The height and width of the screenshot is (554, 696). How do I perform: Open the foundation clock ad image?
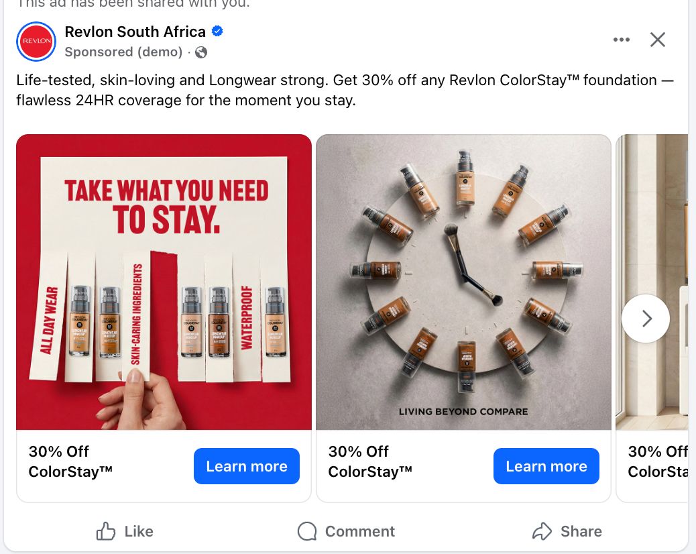pyautogui.click(x=463, y=282)
